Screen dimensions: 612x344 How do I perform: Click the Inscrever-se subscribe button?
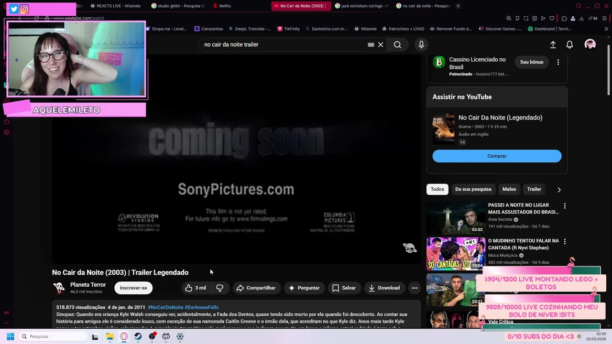coord(133,288)
